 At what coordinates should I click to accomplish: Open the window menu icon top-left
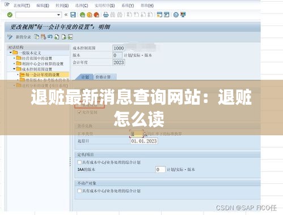click(x=7, y=4)
